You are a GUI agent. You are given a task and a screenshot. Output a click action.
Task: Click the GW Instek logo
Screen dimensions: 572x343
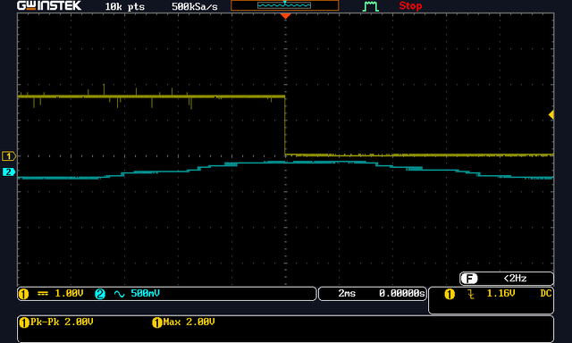(49, 5)
